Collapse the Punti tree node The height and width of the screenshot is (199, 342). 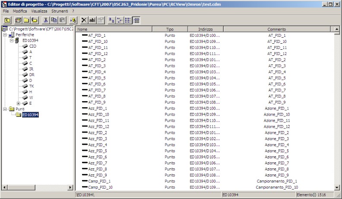click(x=5, y=109)
